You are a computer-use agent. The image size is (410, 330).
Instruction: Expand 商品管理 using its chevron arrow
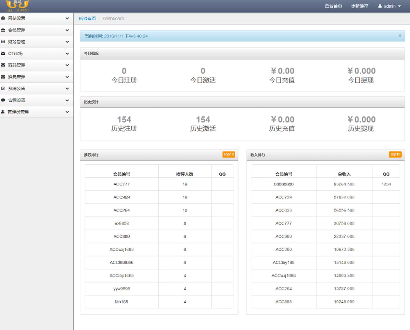coord(67,65)
